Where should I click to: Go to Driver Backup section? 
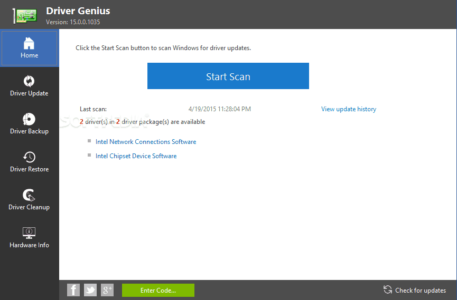coord(30,124)
